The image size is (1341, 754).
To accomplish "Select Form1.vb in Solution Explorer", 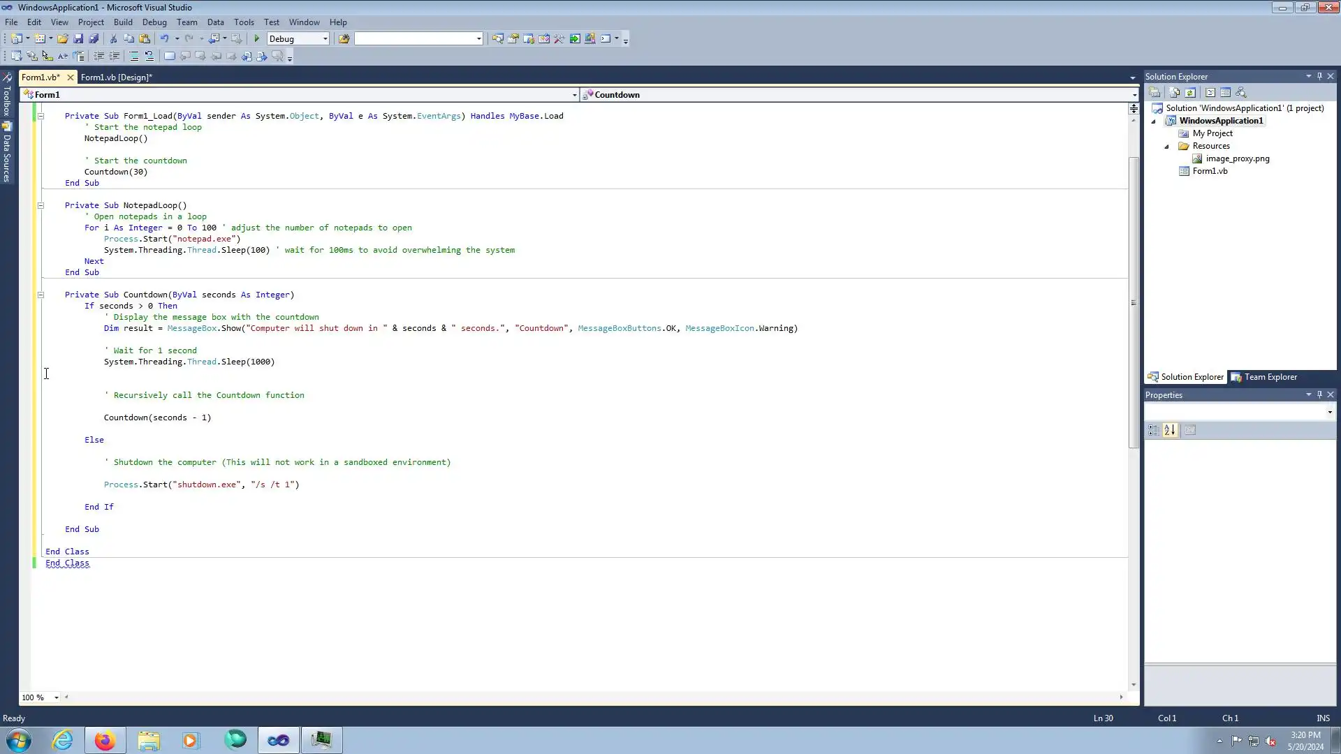I will [1209, 171].
